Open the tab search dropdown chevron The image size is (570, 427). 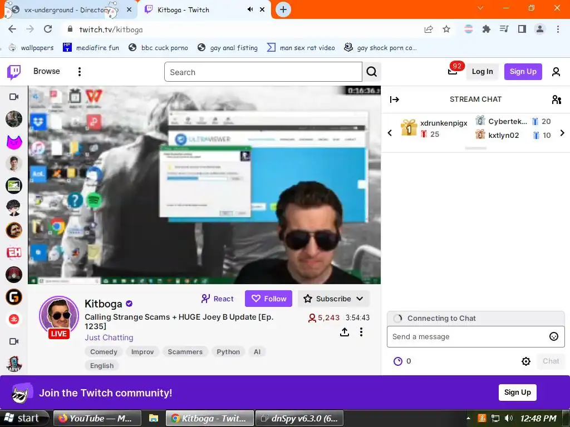pos(480,8)
